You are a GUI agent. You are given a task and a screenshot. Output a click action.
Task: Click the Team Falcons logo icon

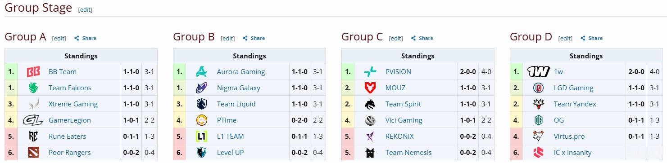pyautogui.click(x=33, y=88)
